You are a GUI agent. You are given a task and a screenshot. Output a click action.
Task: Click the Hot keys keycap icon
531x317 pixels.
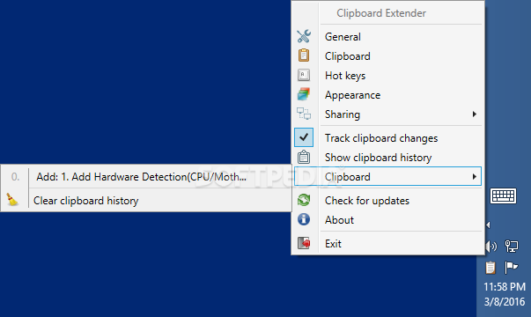click(x=304, y=75)
